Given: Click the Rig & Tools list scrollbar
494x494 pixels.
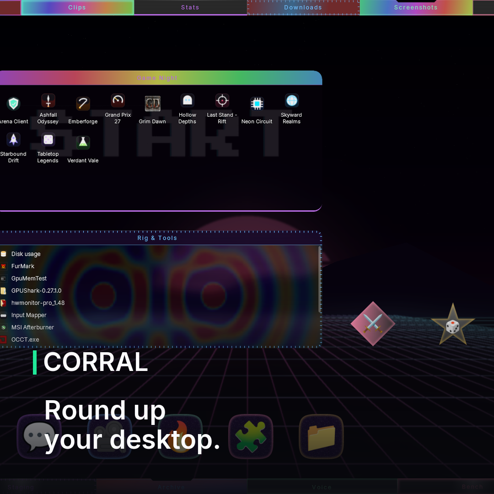Looking at the screenshot, I should click(320, 279).
